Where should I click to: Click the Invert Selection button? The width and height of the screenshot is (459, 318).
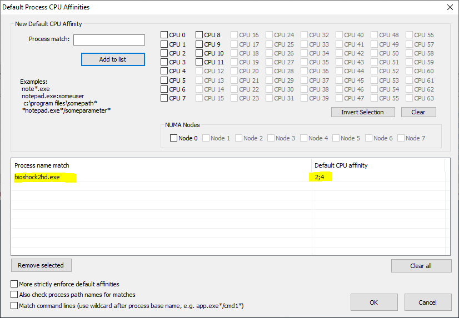[x=362, y=112]
